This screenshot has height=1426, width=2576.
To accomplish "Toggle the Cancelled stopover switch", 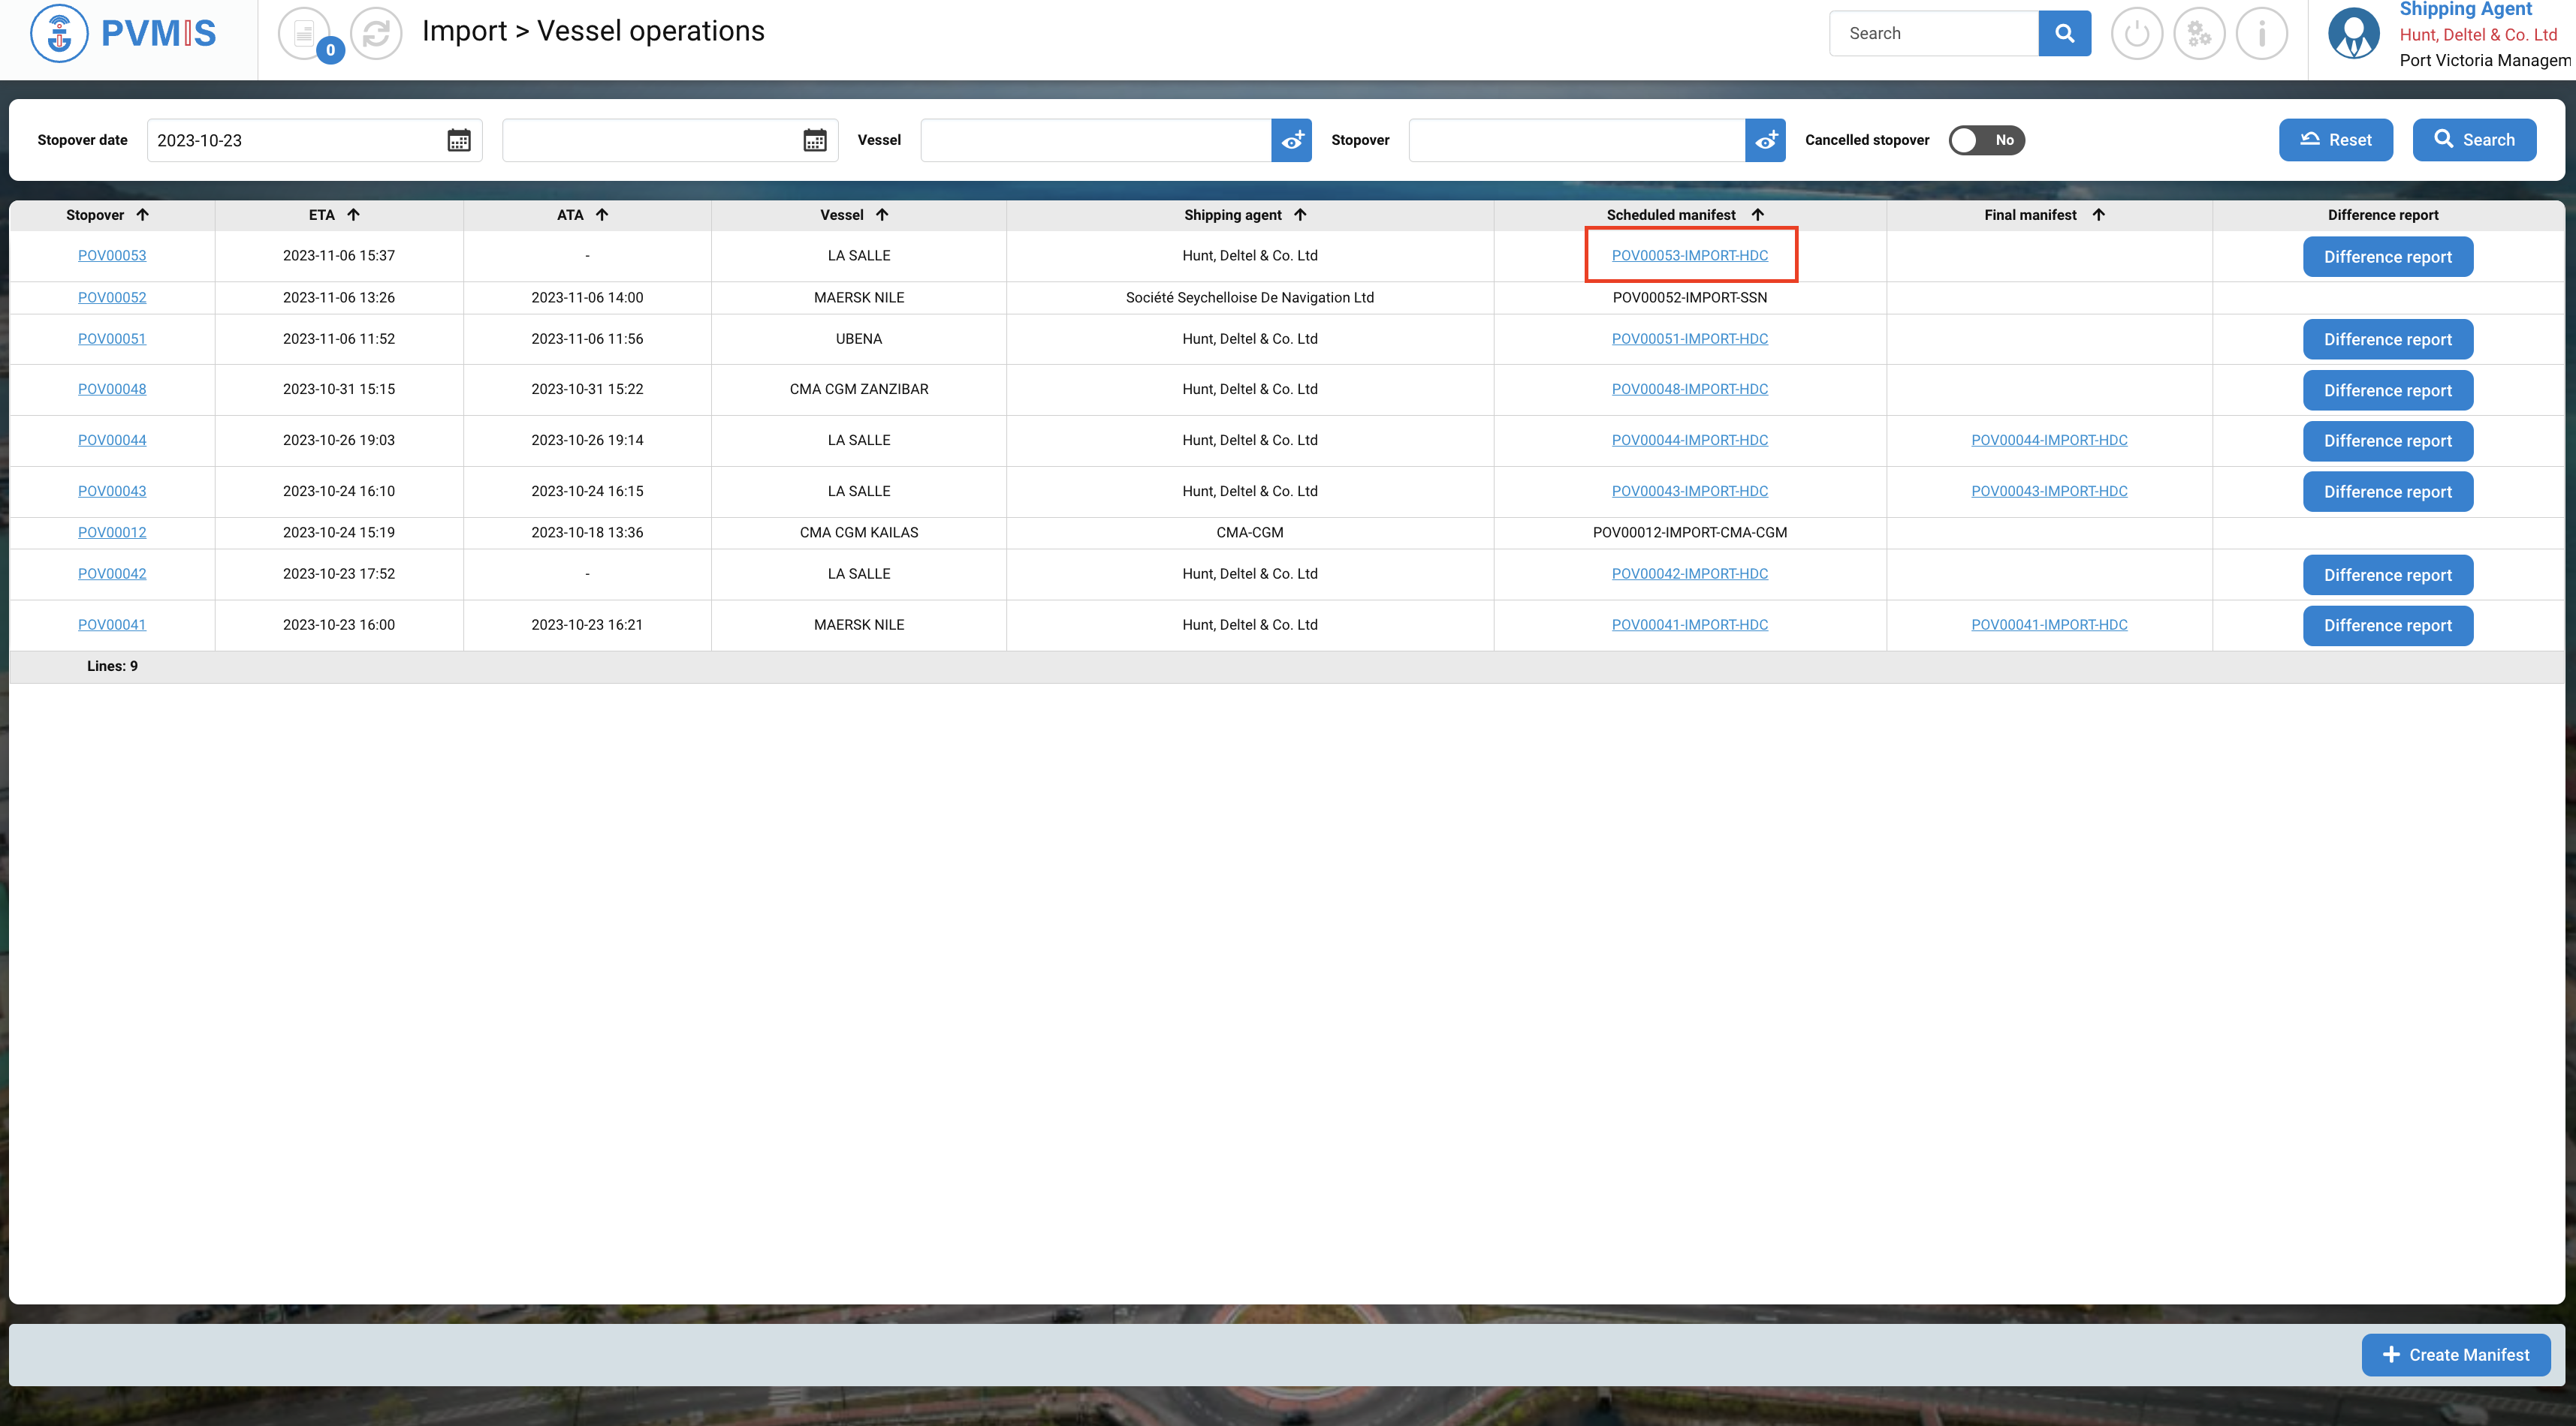I will 1986,140.
